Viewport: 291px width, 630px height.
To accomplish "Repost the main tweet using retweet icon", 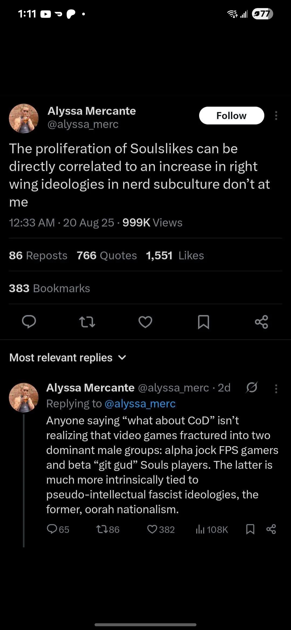I will tap(87, 322).
